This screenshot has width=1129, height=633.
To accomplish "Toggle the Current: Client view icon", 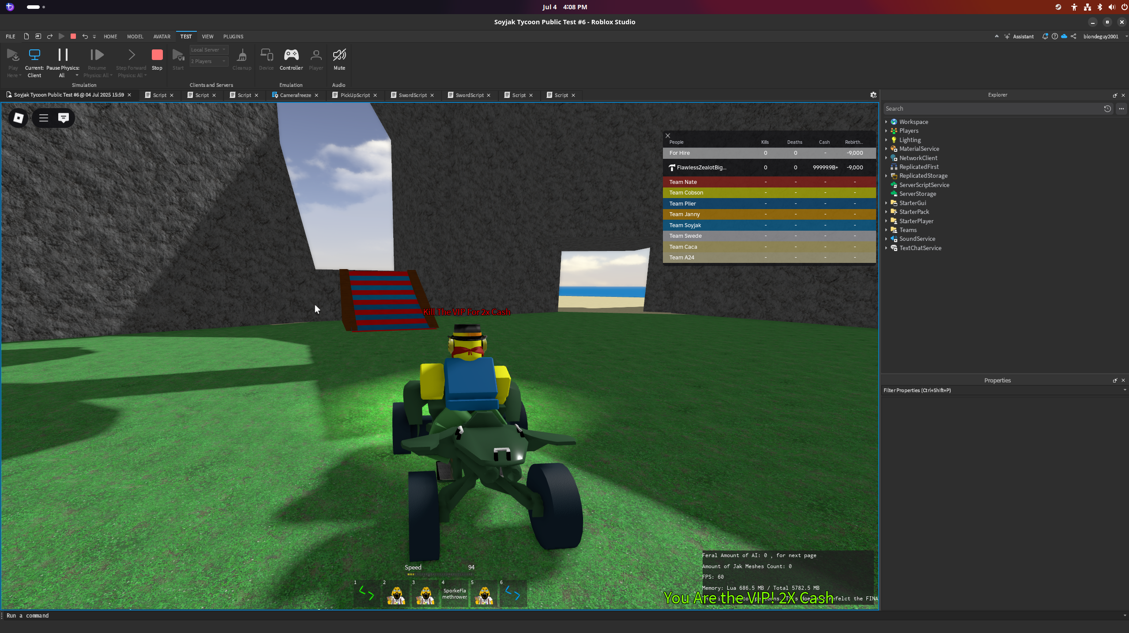I will [x=34, y=55].
